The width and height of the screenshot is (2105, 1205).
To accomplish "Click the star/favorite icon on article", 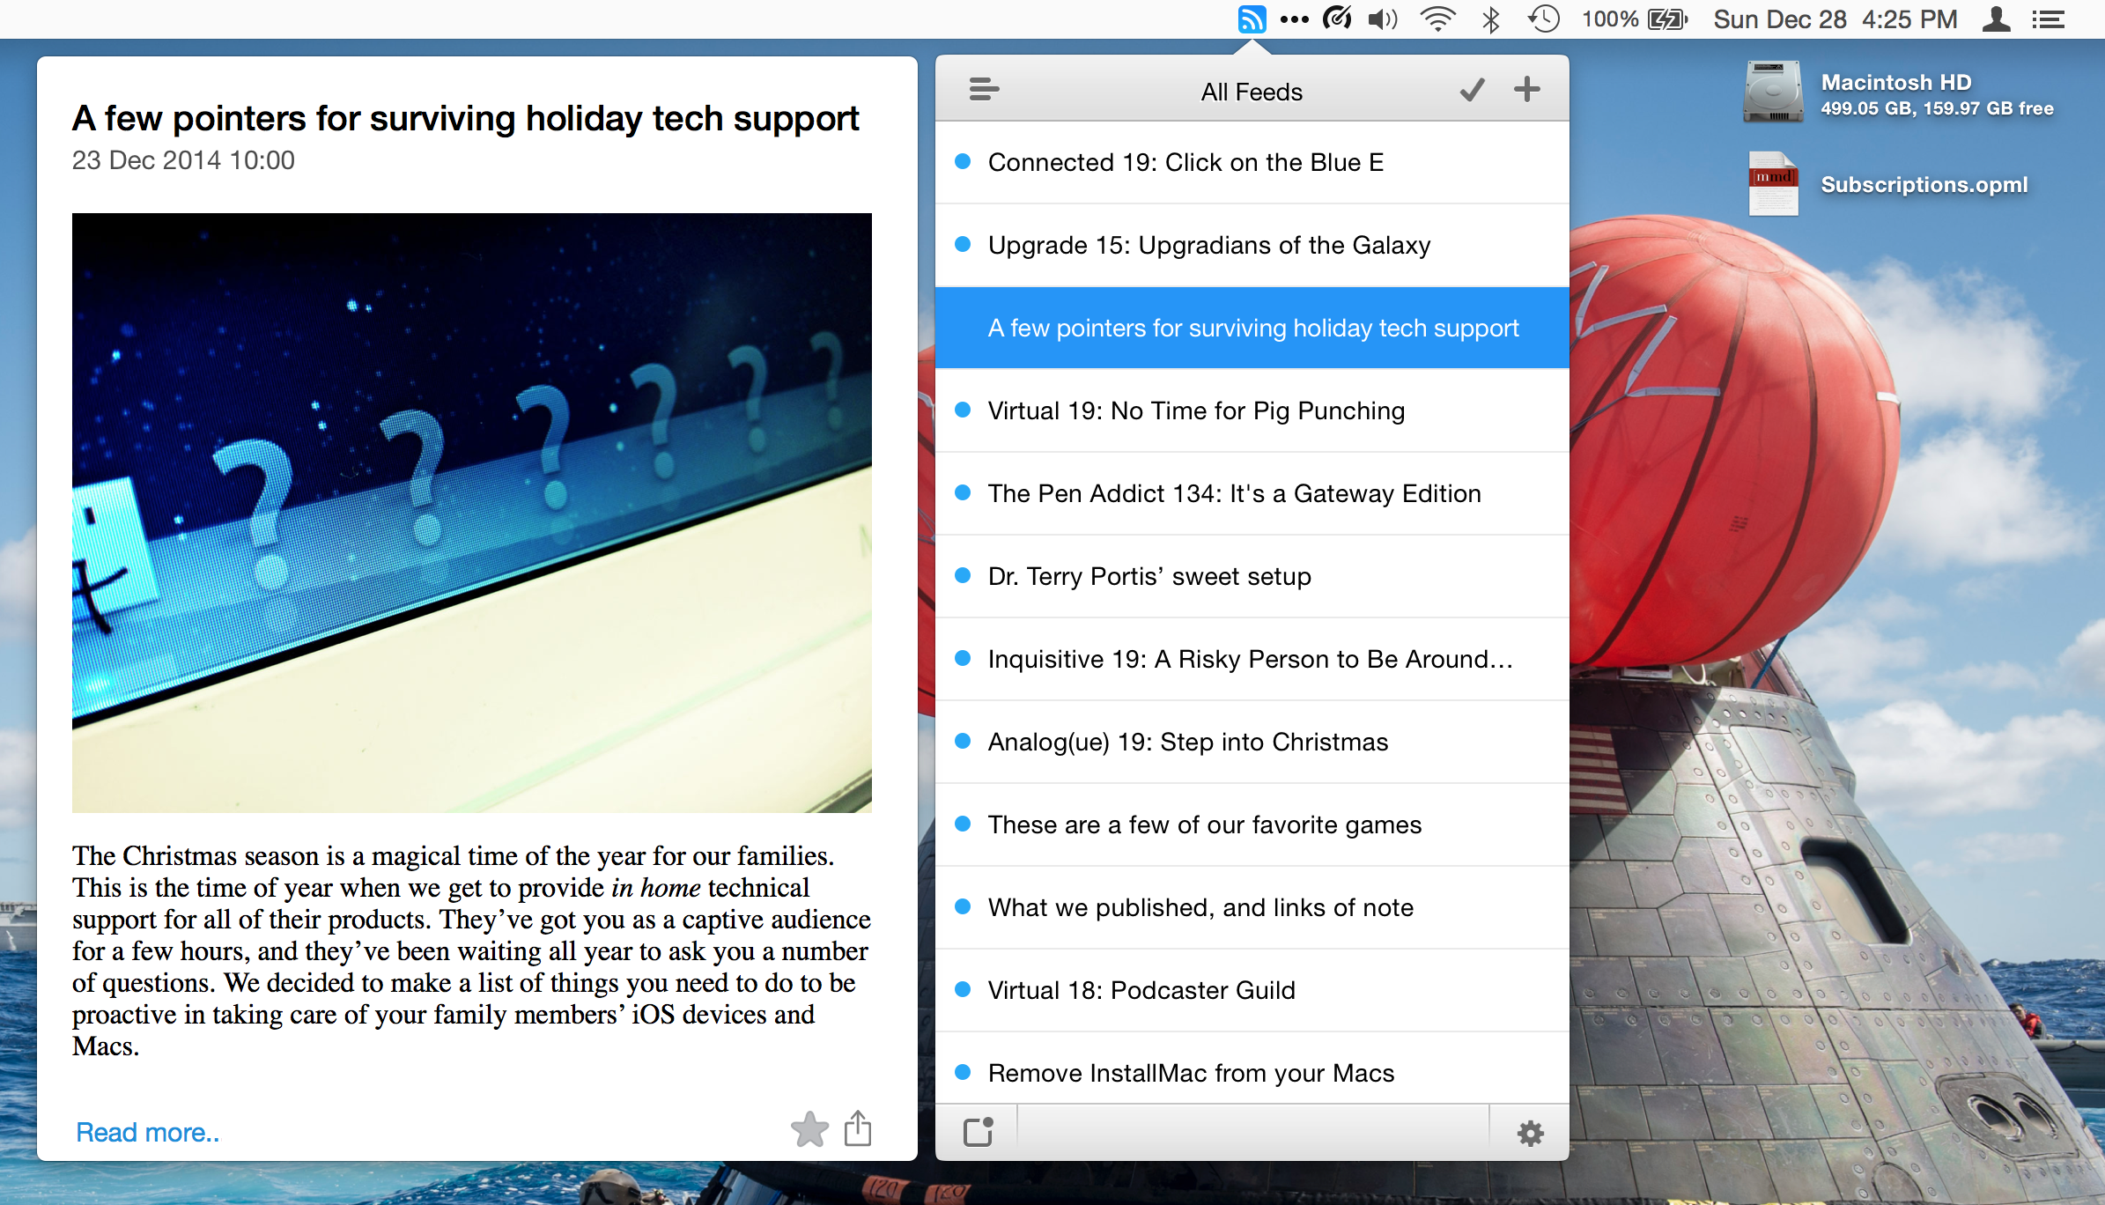I will coord(809,1128).
